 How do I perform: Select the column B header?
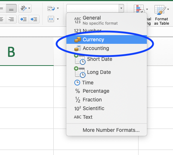[x=27, y=52]
